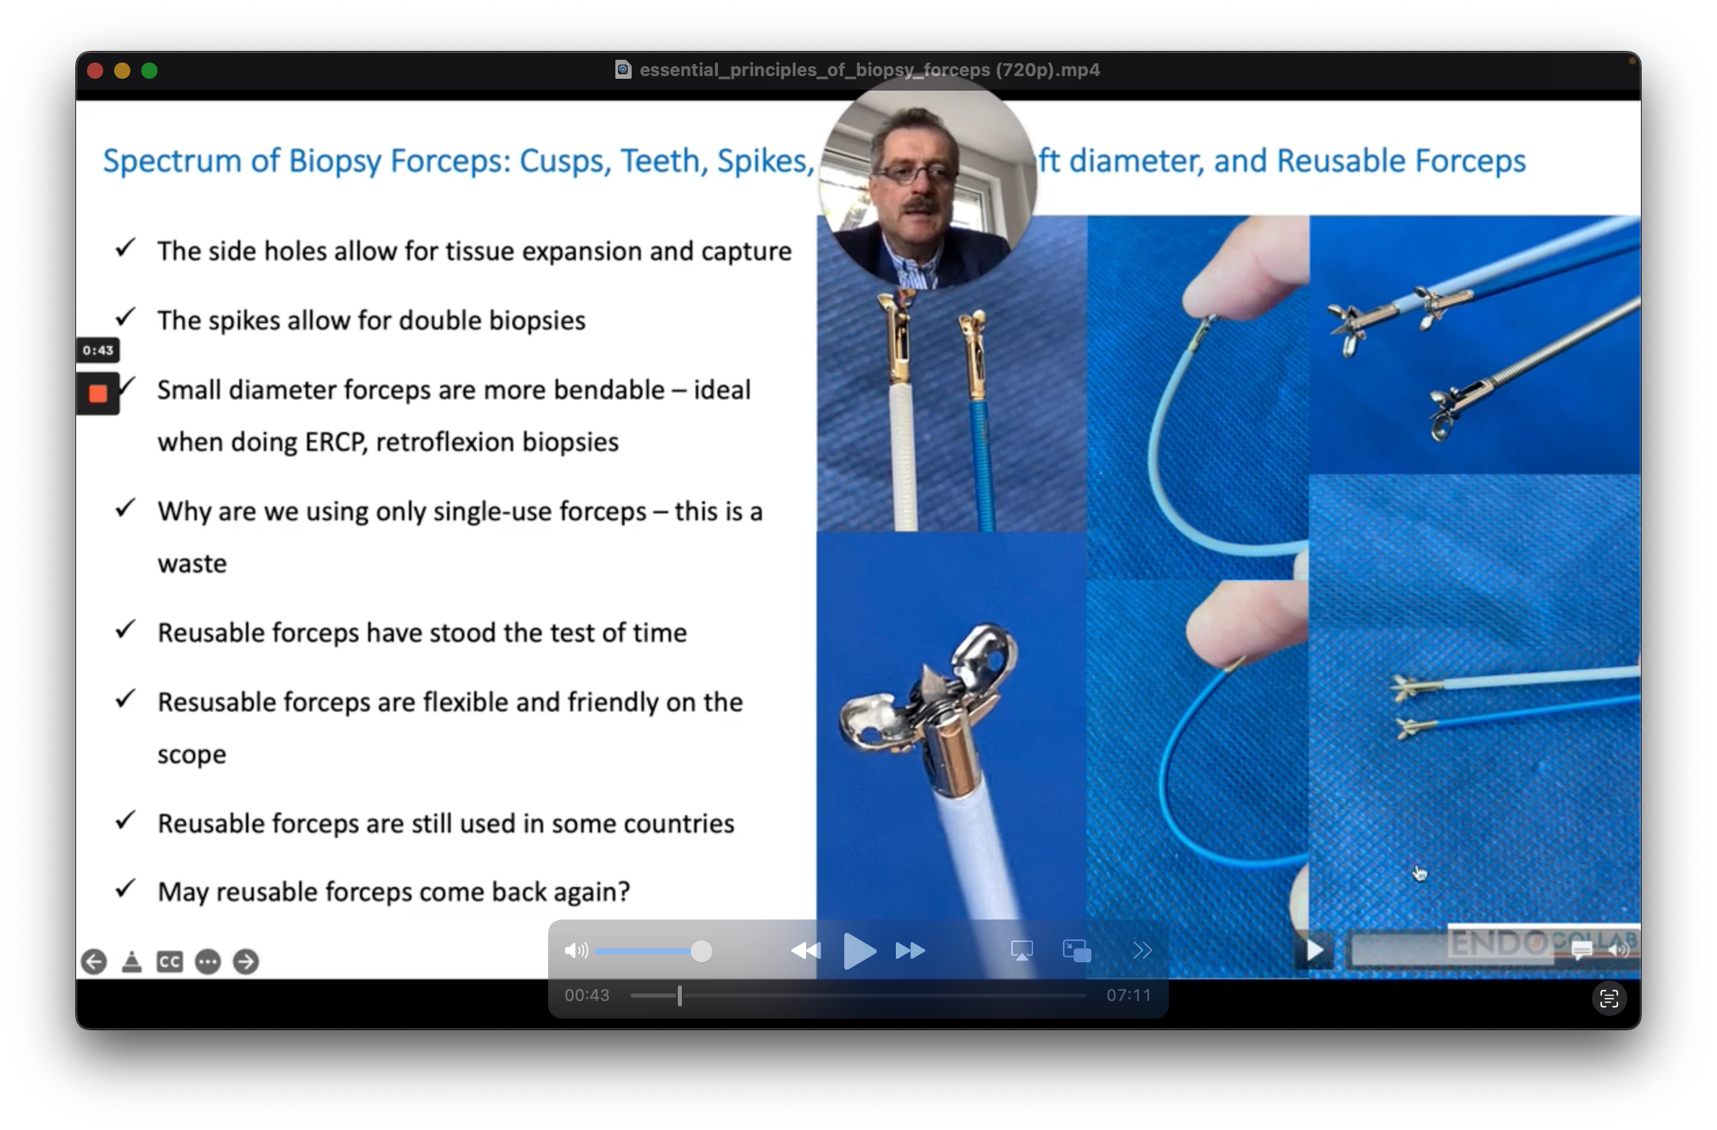Viewport: 1717px width, 1130px height.
Task: Click 'Resusable forceps are flexible and friendly' bullet
Action: coord(450,727)
